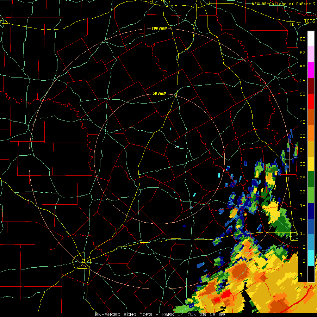The height and width of the screenshot is (317, 317).
Task: Click the "54" legend value
Action: (303, 81)
